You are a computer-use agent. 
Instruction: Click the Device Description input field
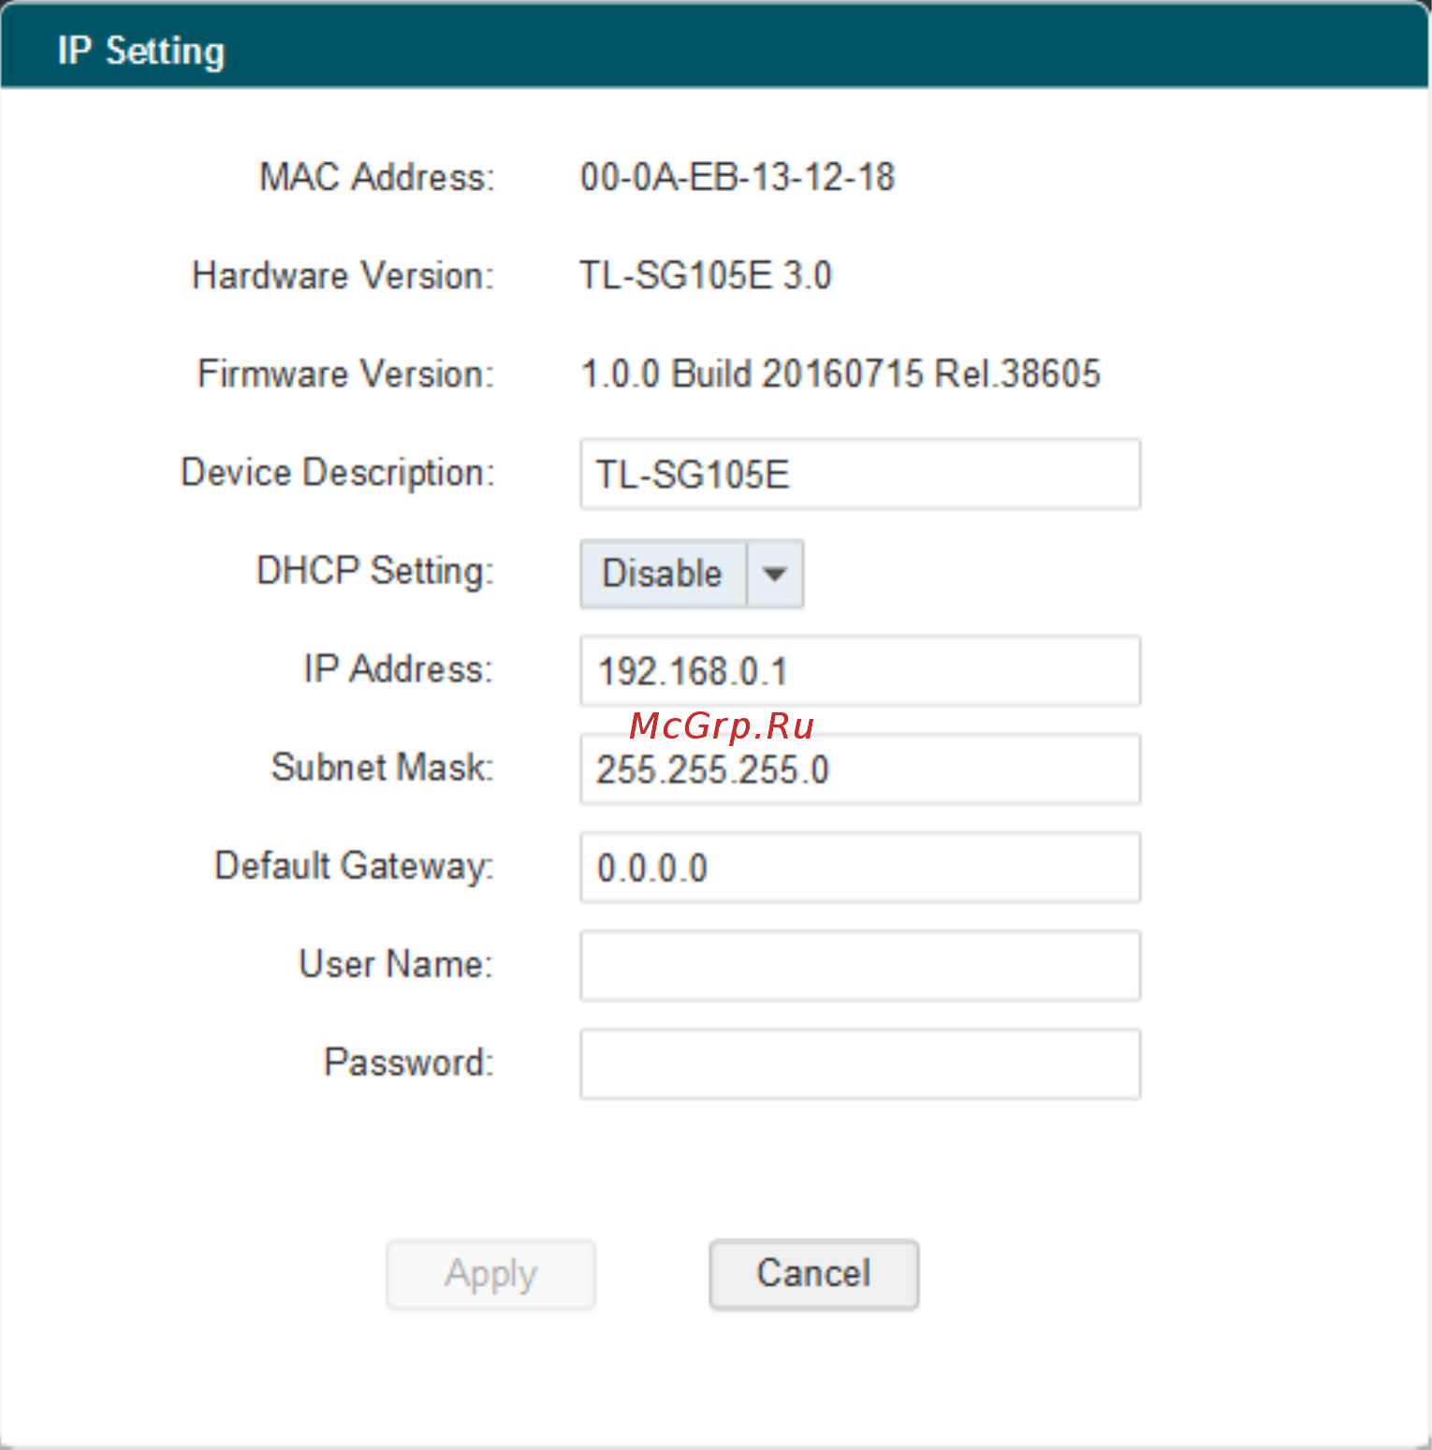tap(860, 474)
